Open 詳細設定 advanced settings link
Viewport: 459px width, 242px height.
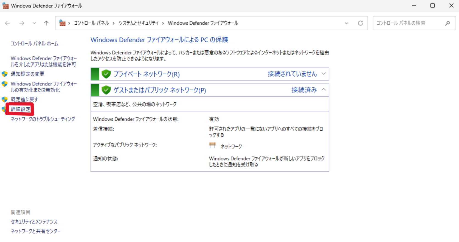(21, 109)
